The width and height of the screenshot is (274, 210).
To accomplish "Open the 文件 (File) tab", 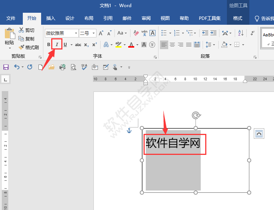I will (11, 18).
